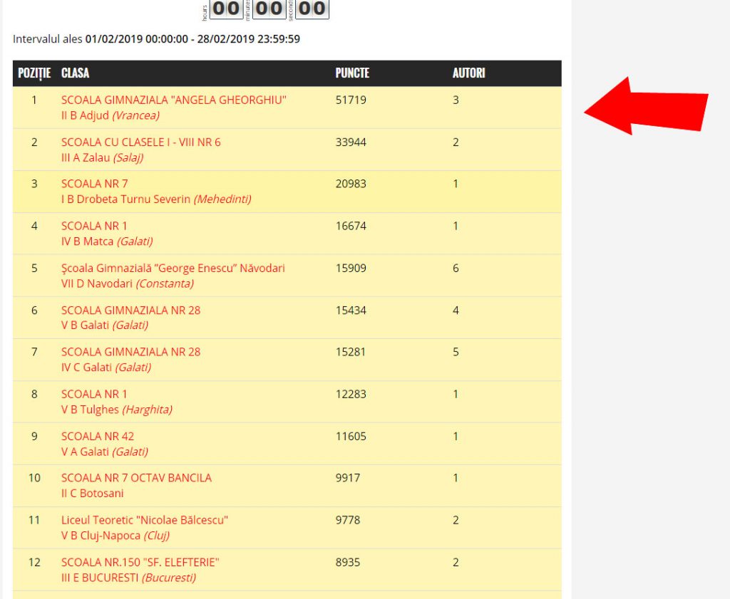730x599 pixels.
Task: Select points value 9778
Action: pos(348,521)
